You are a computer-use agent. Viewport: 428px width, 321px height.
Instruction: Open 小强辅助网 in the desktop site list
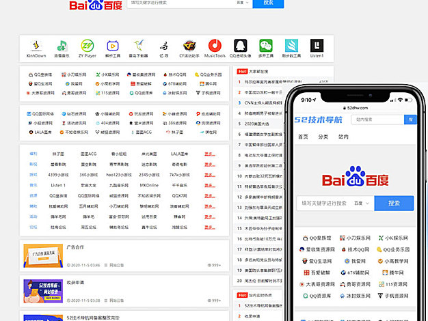pos(107,114)
